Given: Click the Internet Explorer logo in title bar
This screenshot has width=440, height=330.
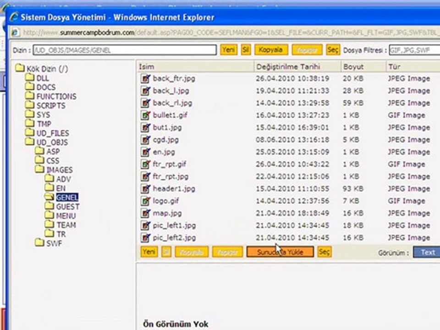Looking at the screenshot, I should pyautogui.click(x=14, y=17).
